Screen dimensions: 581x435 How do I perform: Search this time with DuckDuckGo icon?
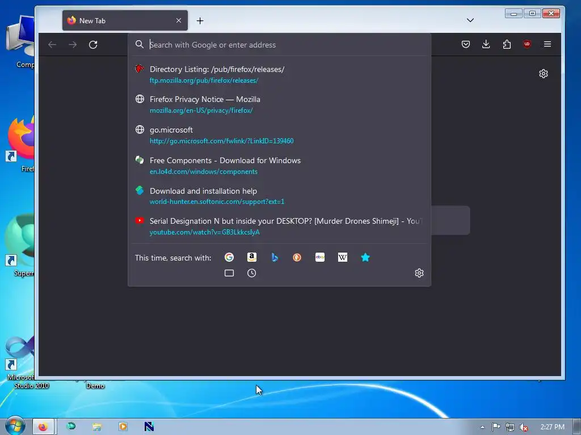pos(297,257)
